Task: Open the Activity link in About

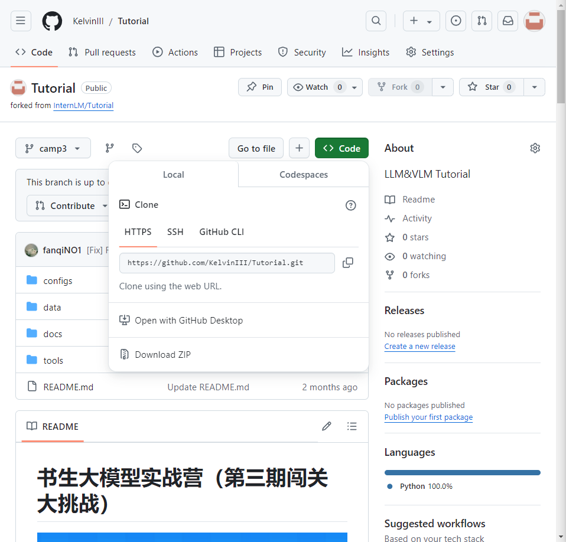Action: tap(408, 218)
